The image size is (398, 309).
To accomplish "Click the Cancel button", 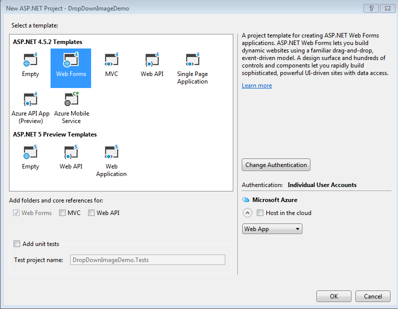I will pyautogui.click(x=372, y=296).
